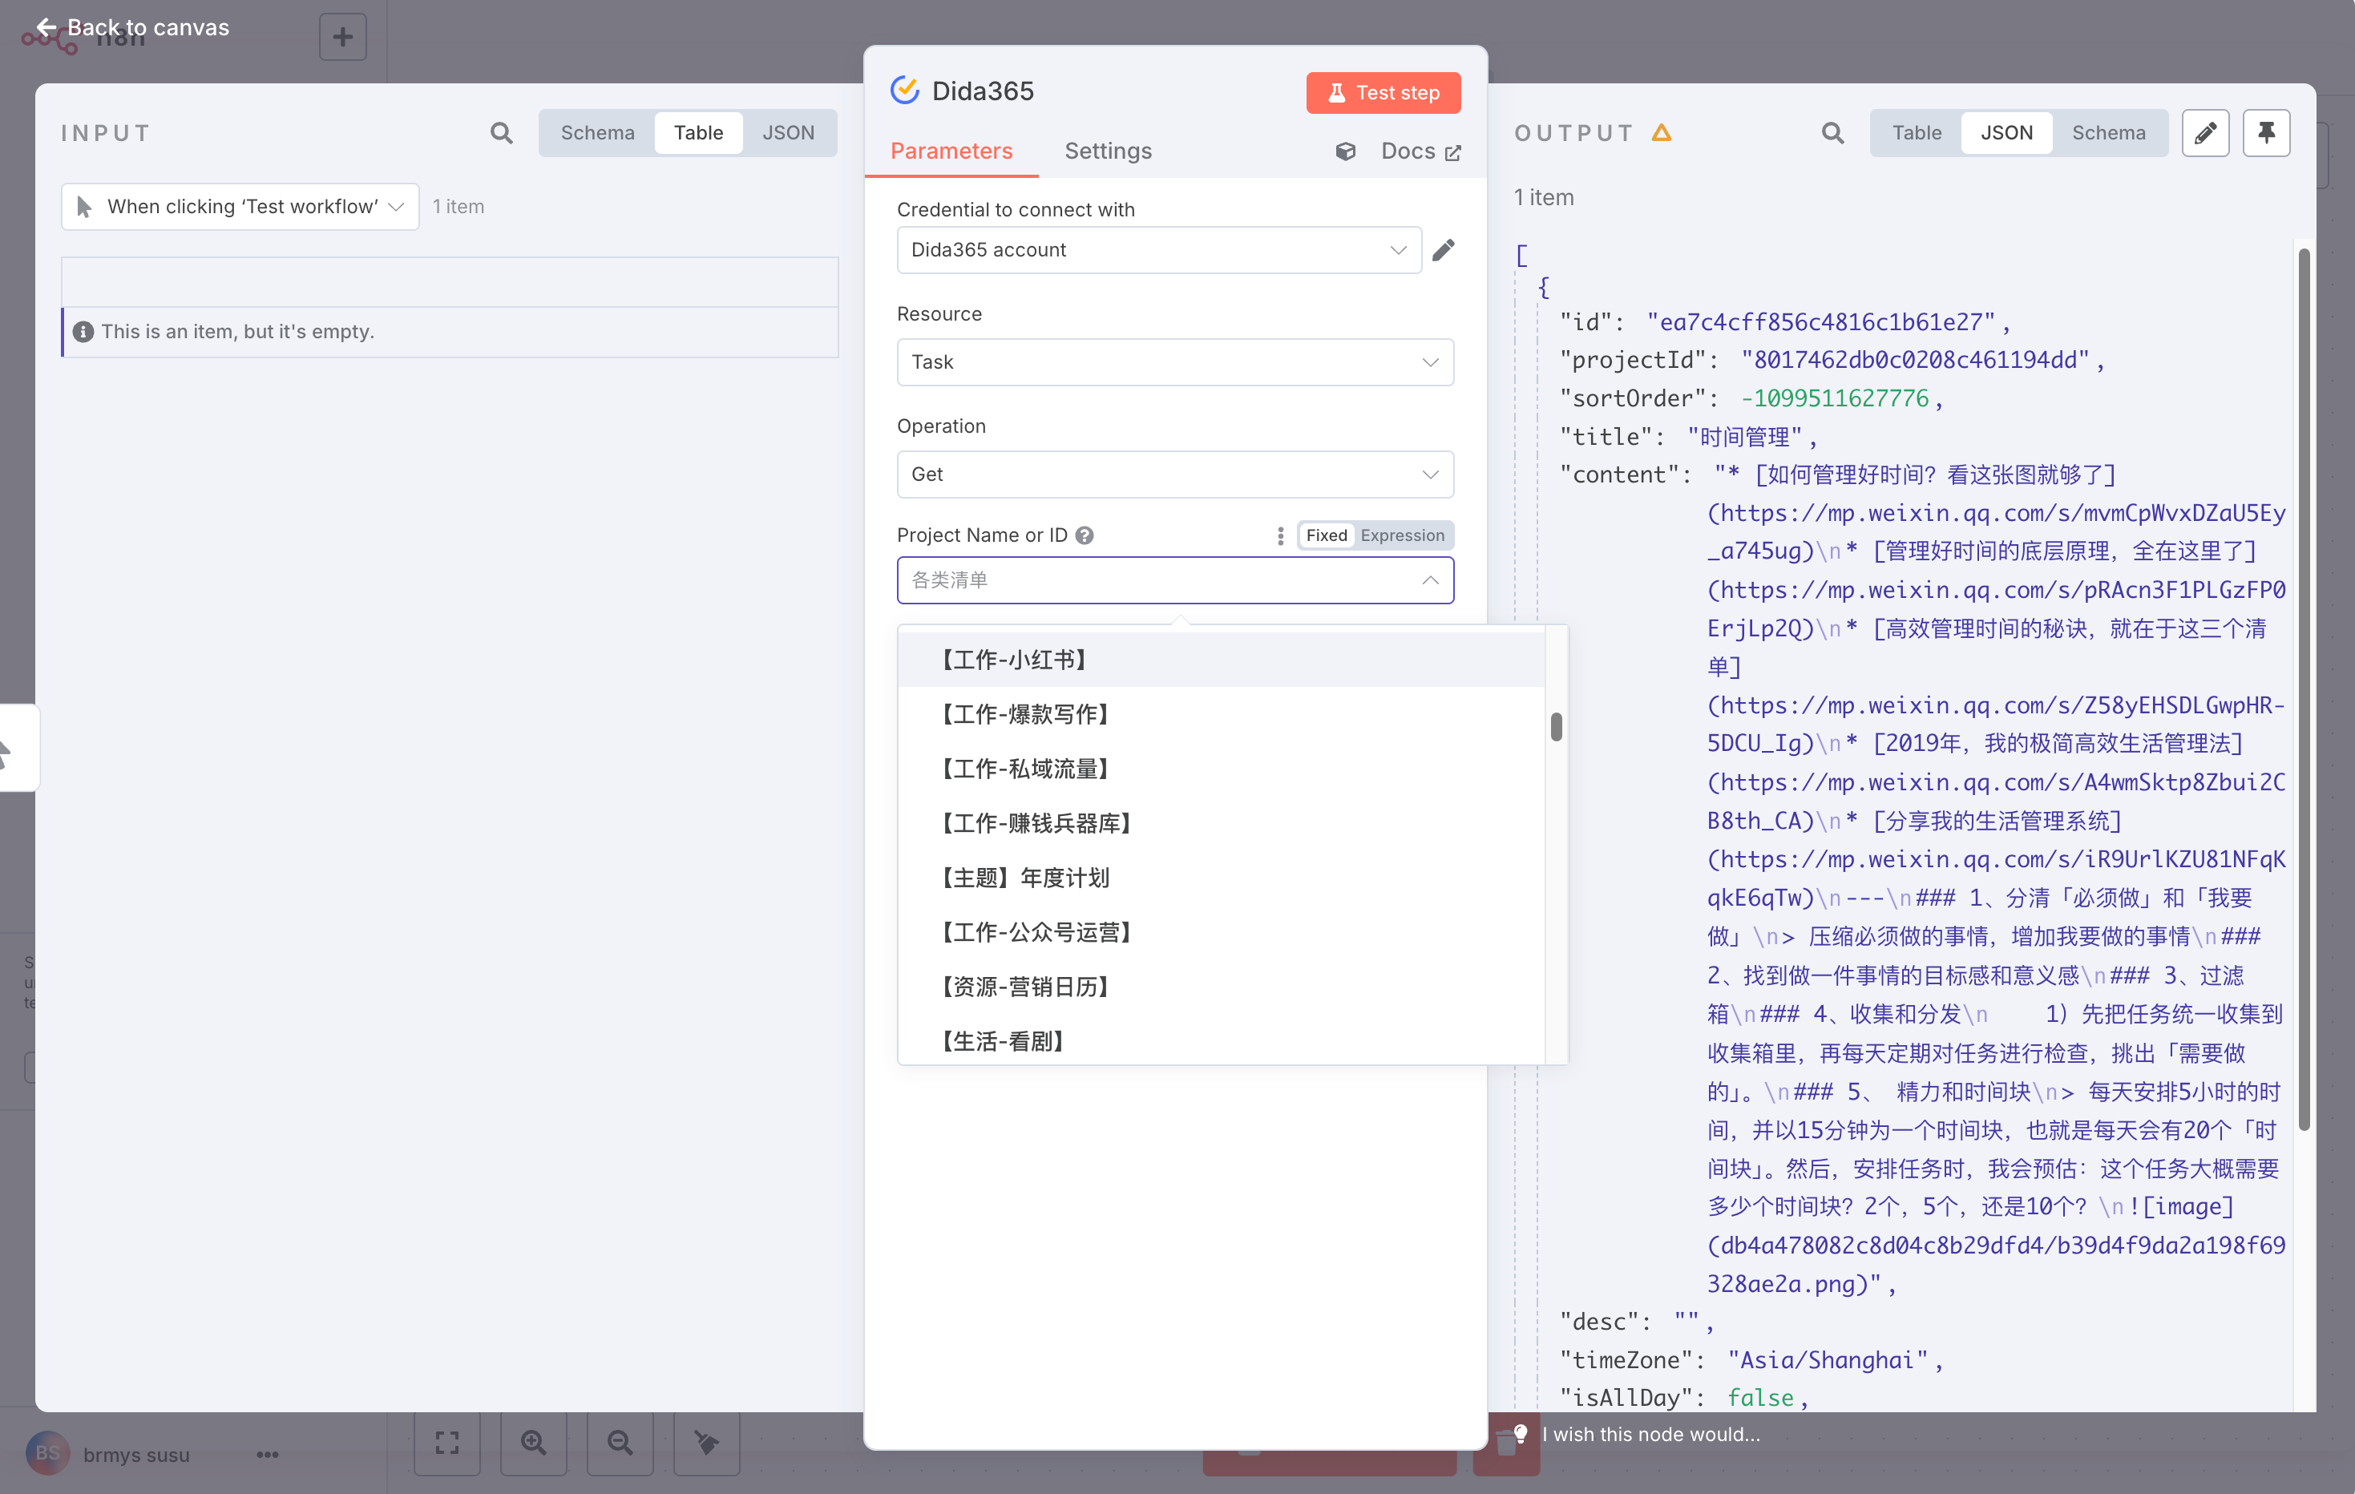The height and width of the screenshot is (1494, 2355).
Task: Open the Dida365 account credential dropdown
Action: (x=1158, y=250)
